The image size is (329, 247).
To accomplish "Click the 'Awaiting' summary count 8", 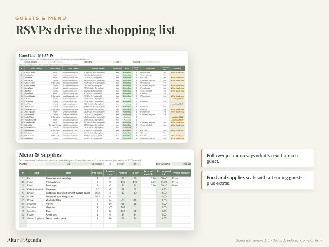I will coord(150,62).
